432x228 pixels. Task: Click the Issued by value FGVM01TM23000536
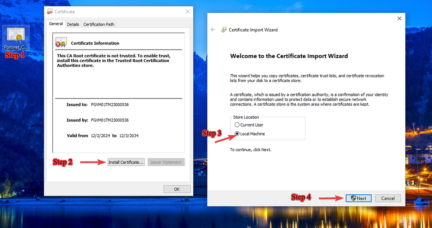(110, 120)
